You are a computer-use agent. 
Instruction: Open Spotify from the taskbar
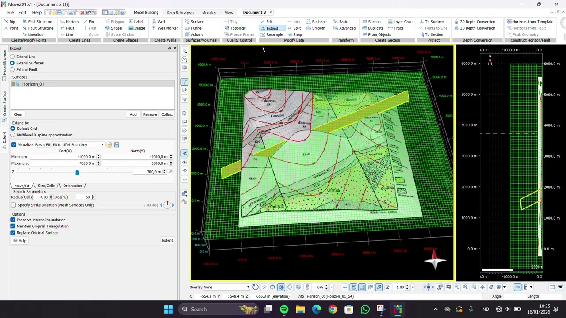click(284, 309)
